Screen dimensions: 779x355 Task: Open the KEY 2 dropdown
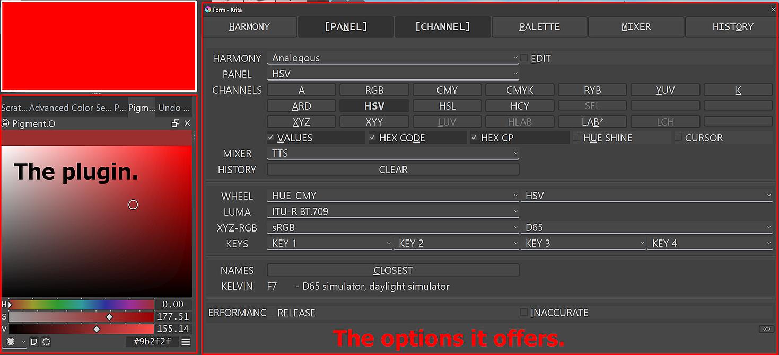point(457,244)
